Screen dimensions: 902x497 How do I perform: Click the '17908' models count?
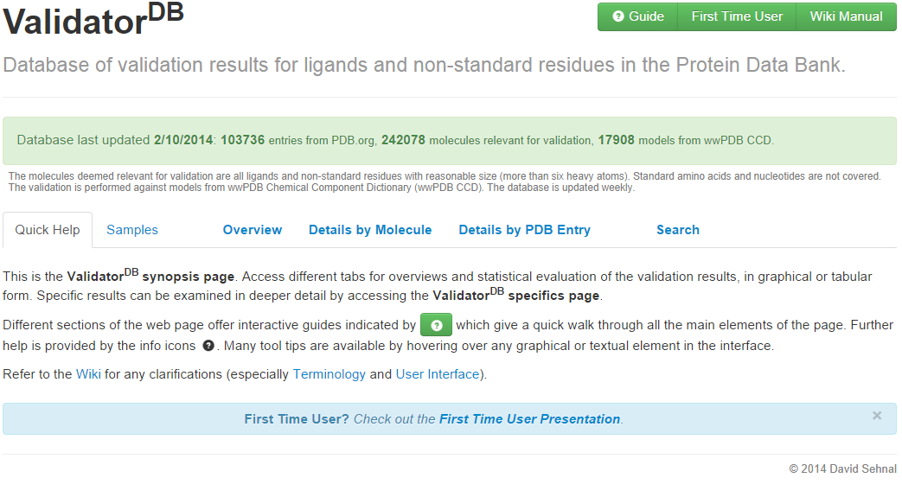click(x=616, y=140)
